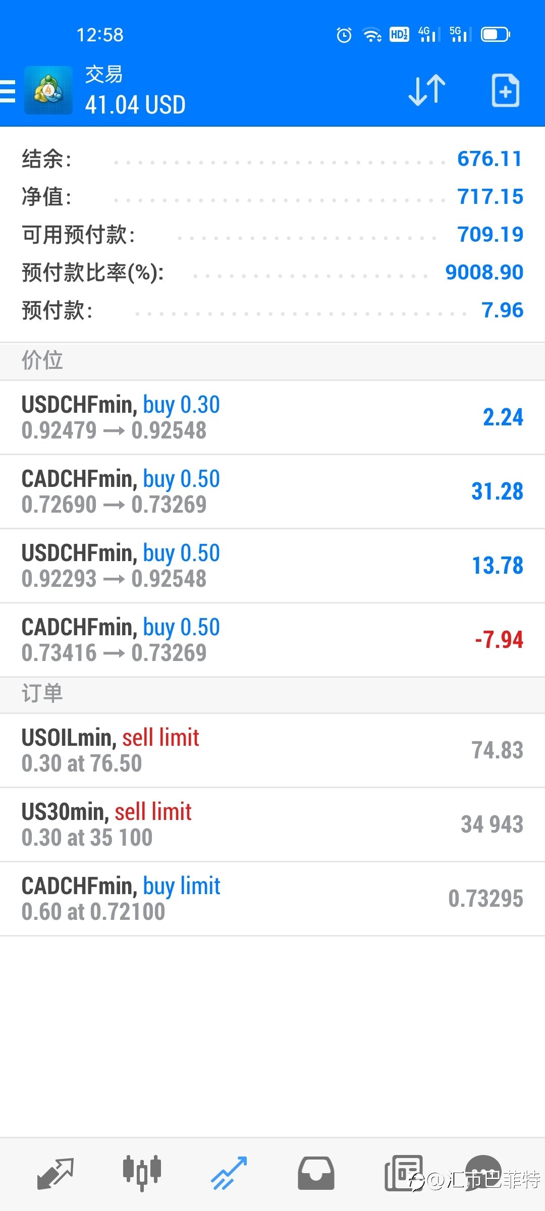The width and height of the screenshot is (545, 1211).
Task: Switch to the candlestick Chart tab
Action: (142, 1173)
